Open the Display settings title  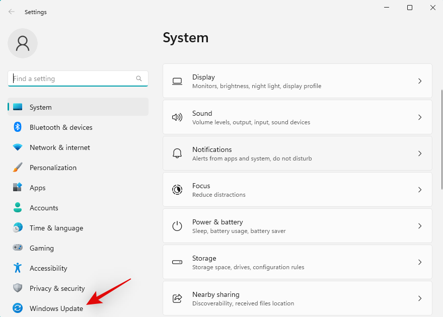[x=203, y=77]
